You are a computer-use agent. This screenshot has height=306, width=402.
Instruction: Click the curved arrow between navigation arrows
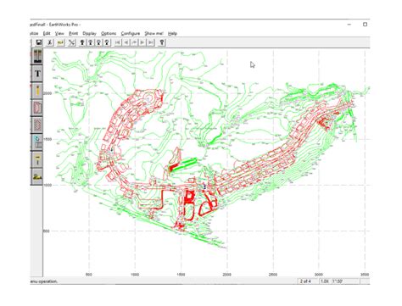point(134,42)
